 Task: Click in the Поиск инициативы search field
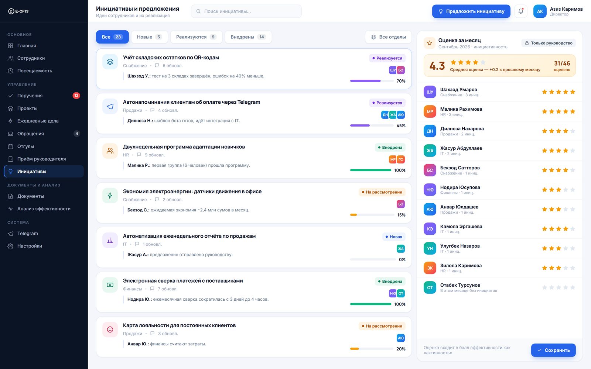click(246, 11)
